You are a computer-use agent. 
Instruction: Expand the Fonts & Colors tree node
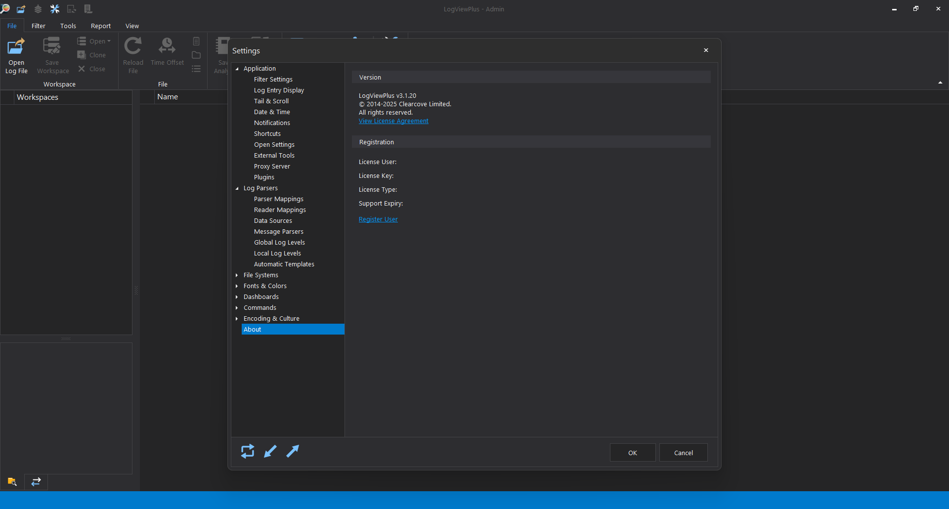pos(237,286)
